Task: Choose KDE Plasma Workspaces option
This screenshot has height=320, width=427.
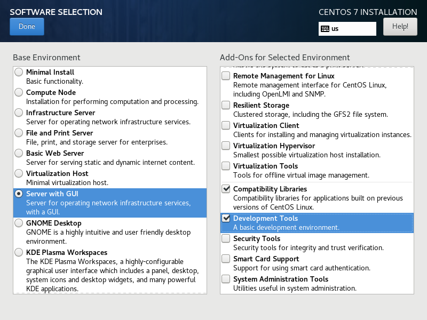Action: (19, 253)
